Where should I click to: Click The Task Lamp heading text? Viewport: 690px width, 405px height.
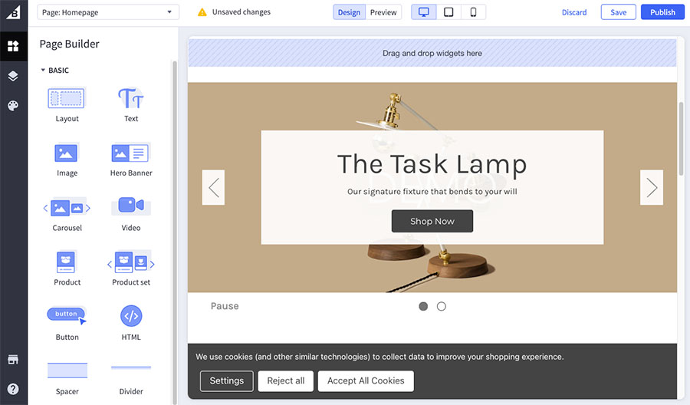pyautogui.click(x=432, y=164)
